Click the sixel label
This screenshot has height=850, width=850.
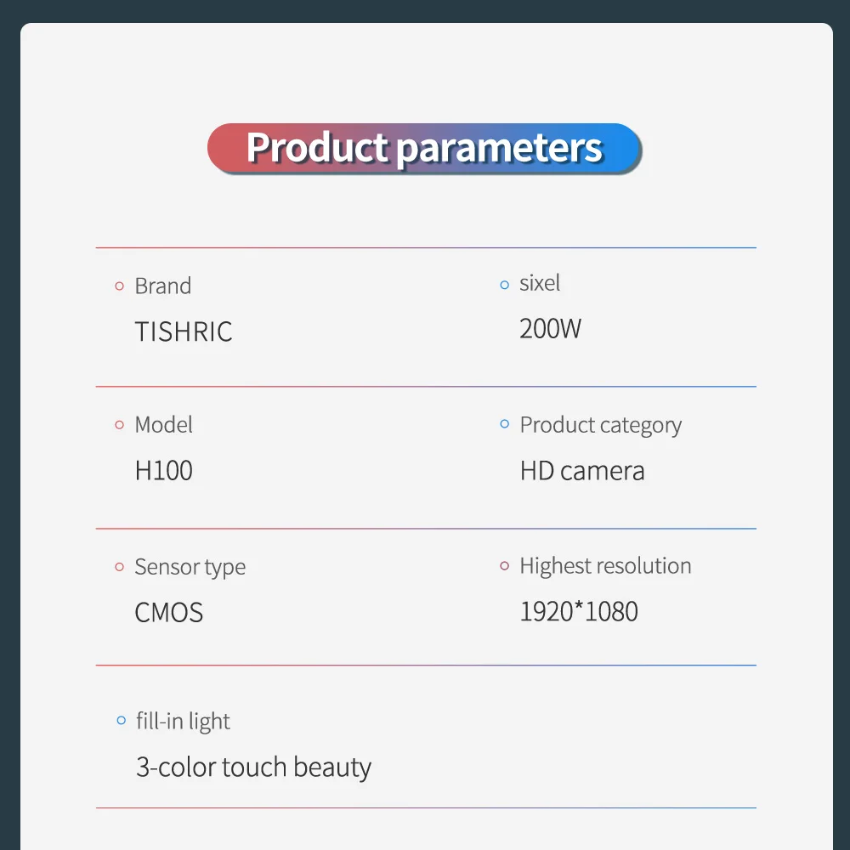pyautogui.click(x=540, y=284)
